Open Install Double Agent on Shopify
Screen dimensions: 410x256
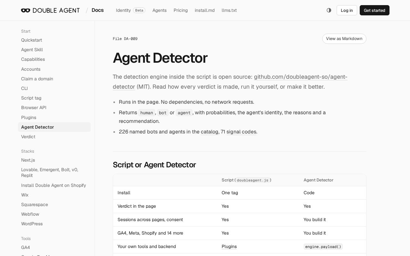tap(54, 185)
